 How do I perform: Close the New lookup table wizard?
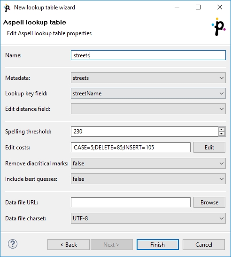(x=220, y=7)
